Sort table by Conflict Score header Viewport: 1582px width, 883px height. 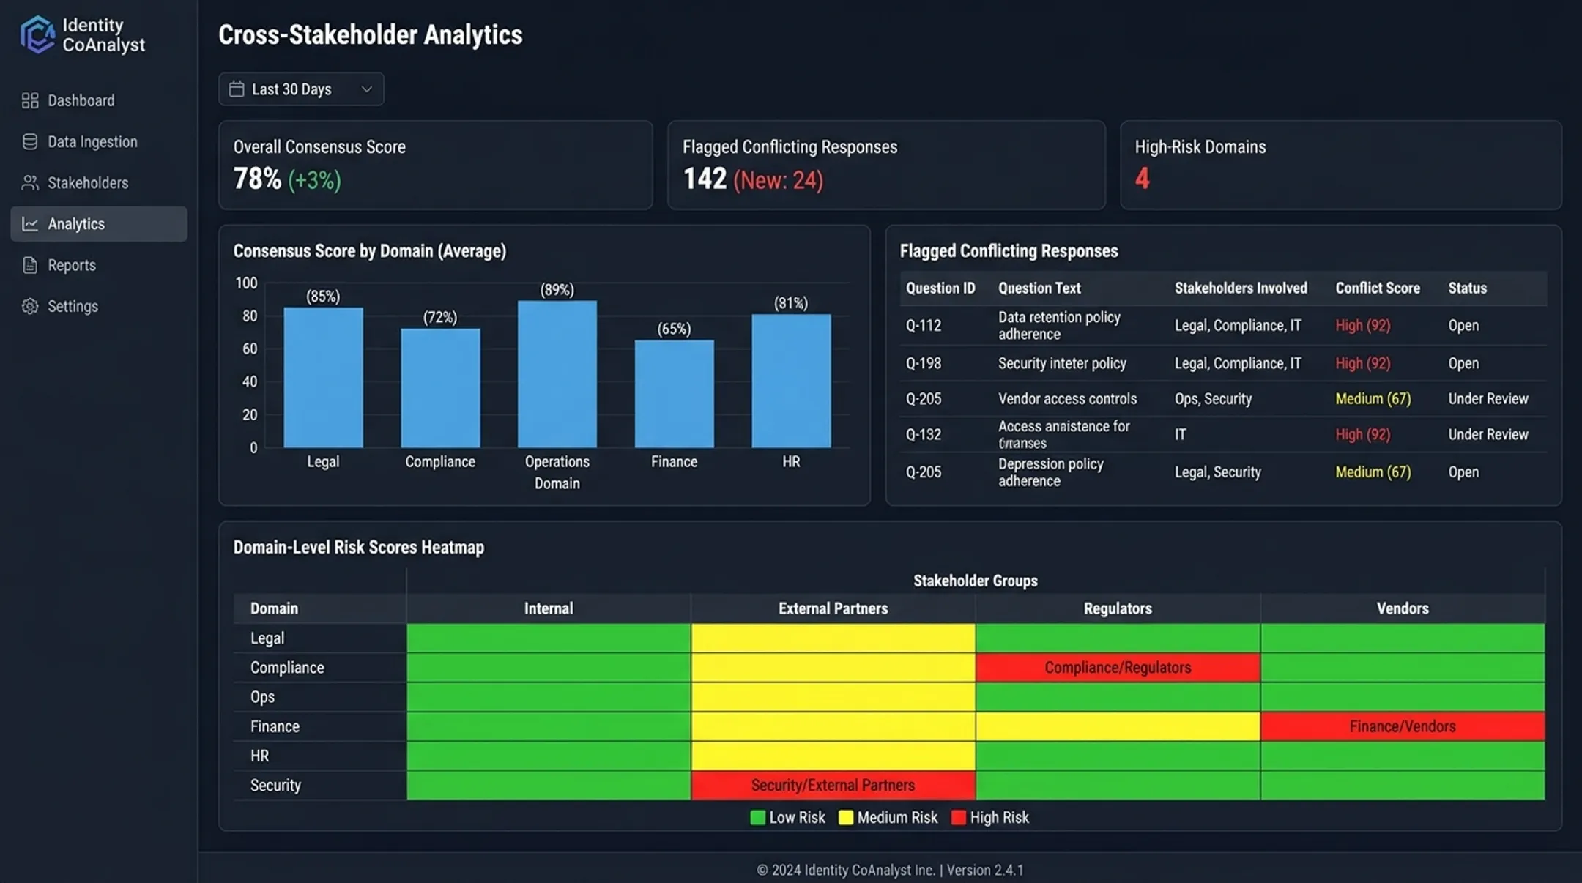[1377, 288]
